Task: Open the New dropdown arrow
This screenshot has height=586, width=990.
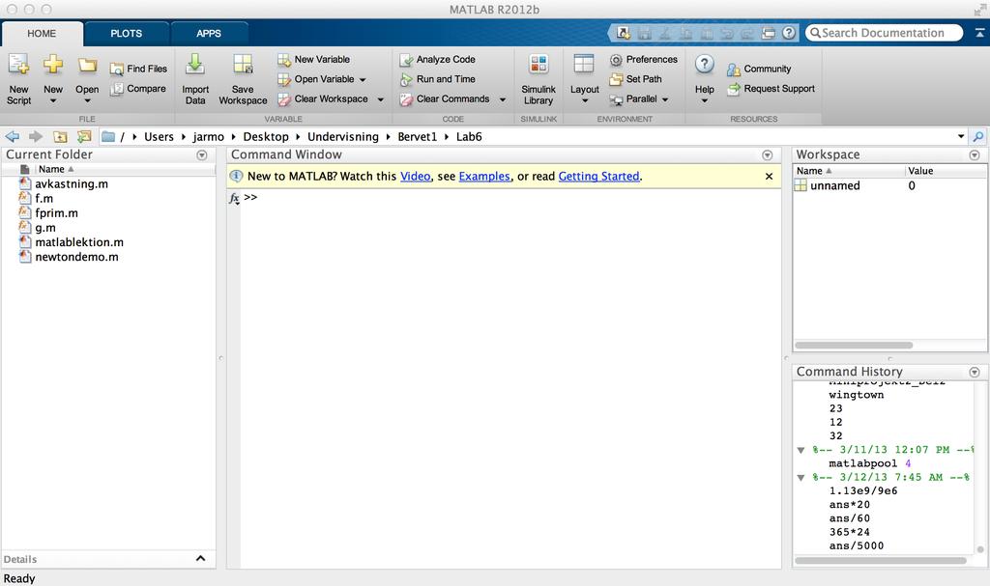Action: click(x=53, y=101)
